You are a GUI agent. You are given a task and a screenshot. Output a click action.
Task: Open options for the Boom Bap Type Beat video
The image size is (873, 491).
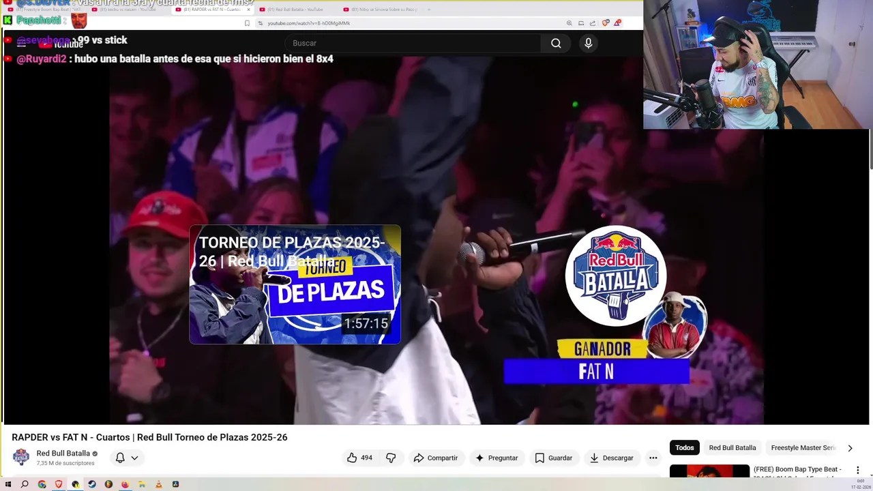858,471
